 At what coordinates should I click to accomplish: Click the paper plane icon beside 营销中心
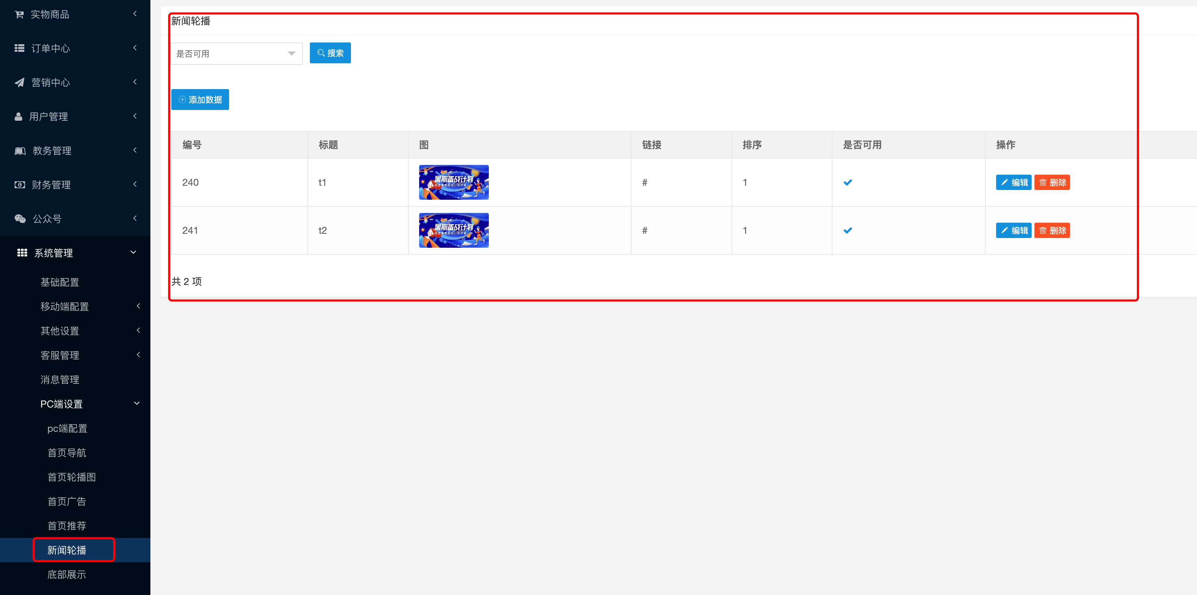click(19, 82)
